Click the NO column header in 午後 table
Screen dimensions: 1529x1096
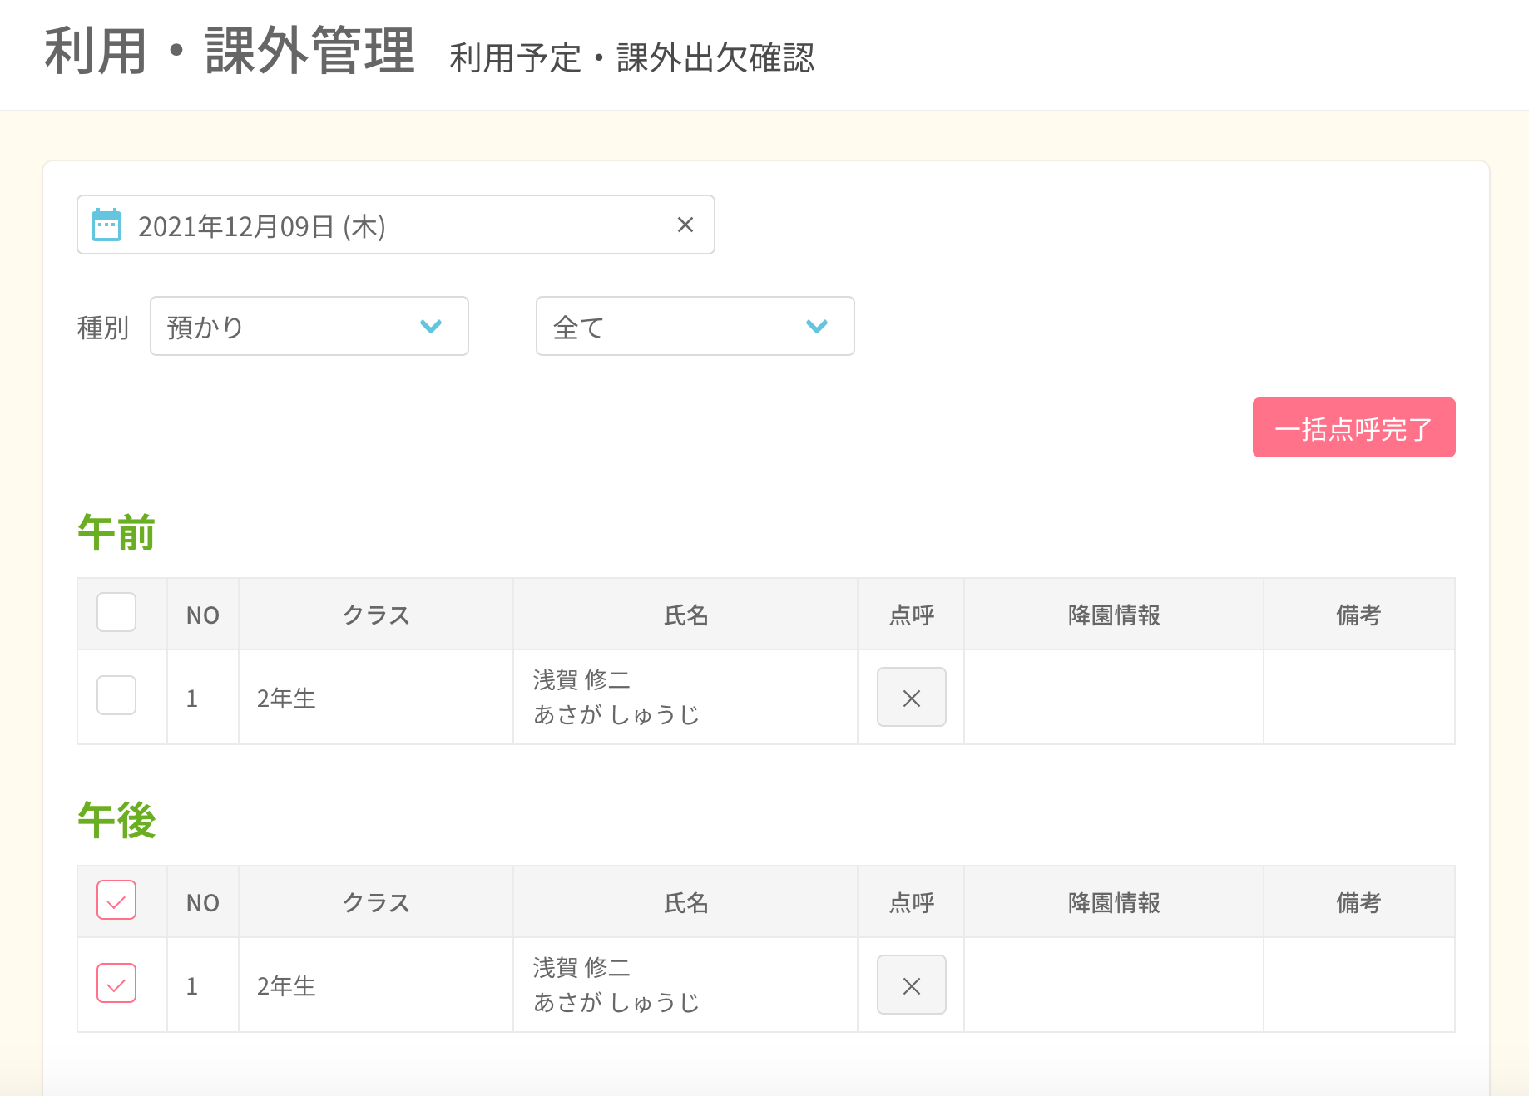pos(203,903)
